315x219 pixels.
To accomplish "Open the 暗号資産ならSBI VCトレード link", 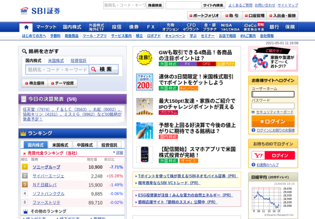I will (169, 183).
